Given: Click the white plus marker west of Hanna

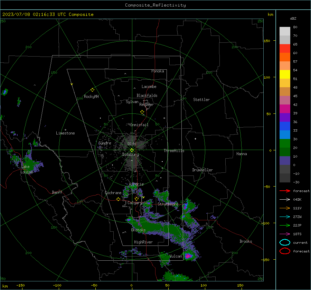Looking at the screenshot, I should point(195,139).
